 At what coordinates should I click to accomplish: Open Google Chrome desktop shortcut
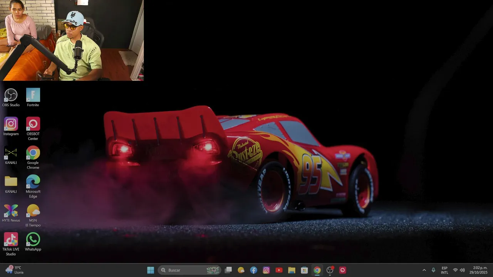(x=33, y=157)
